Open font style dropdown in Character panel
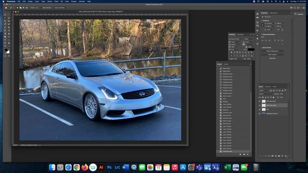Image resolution: width=308 pixels, height=173 pixels. point(249,39)
